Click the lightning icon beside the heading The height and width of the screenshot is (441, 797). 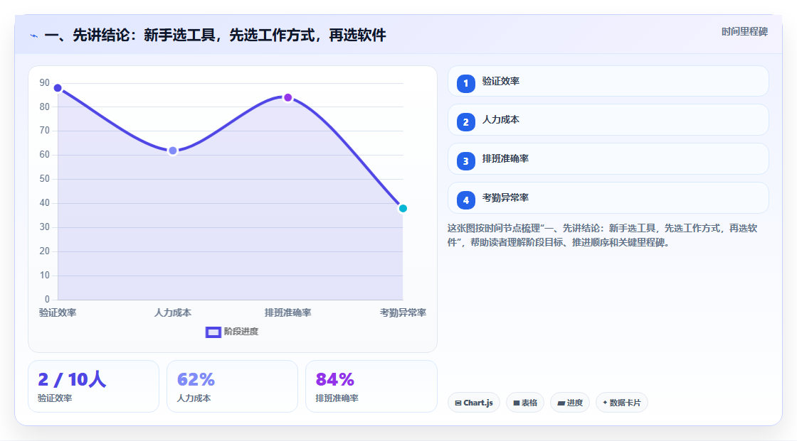point(34,36)
